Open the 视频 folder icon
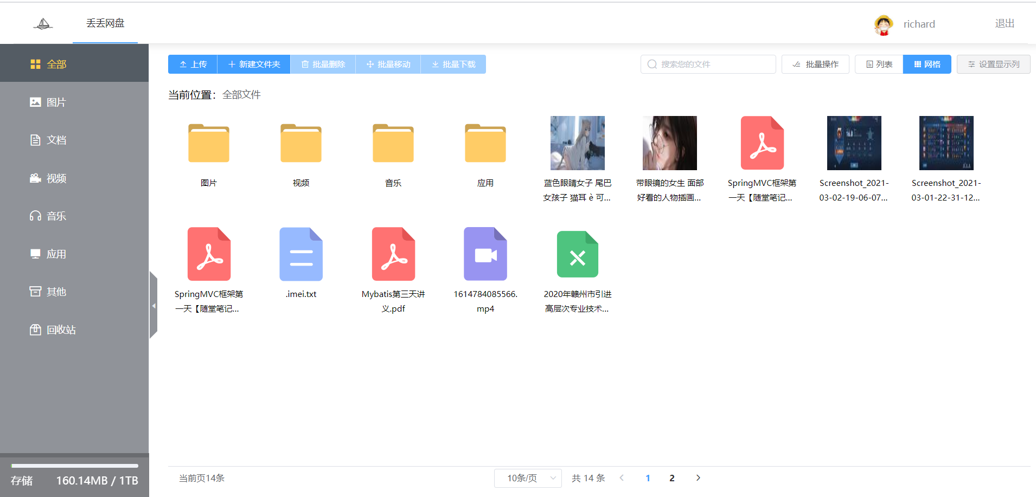The image size is (1036, 497). [x=301, y=143]
